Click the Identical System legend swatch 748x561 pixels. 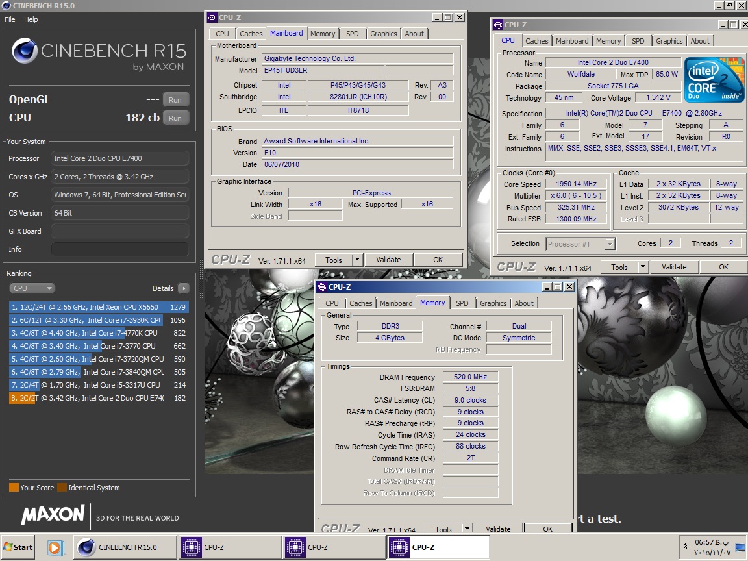tap(62, 488)
